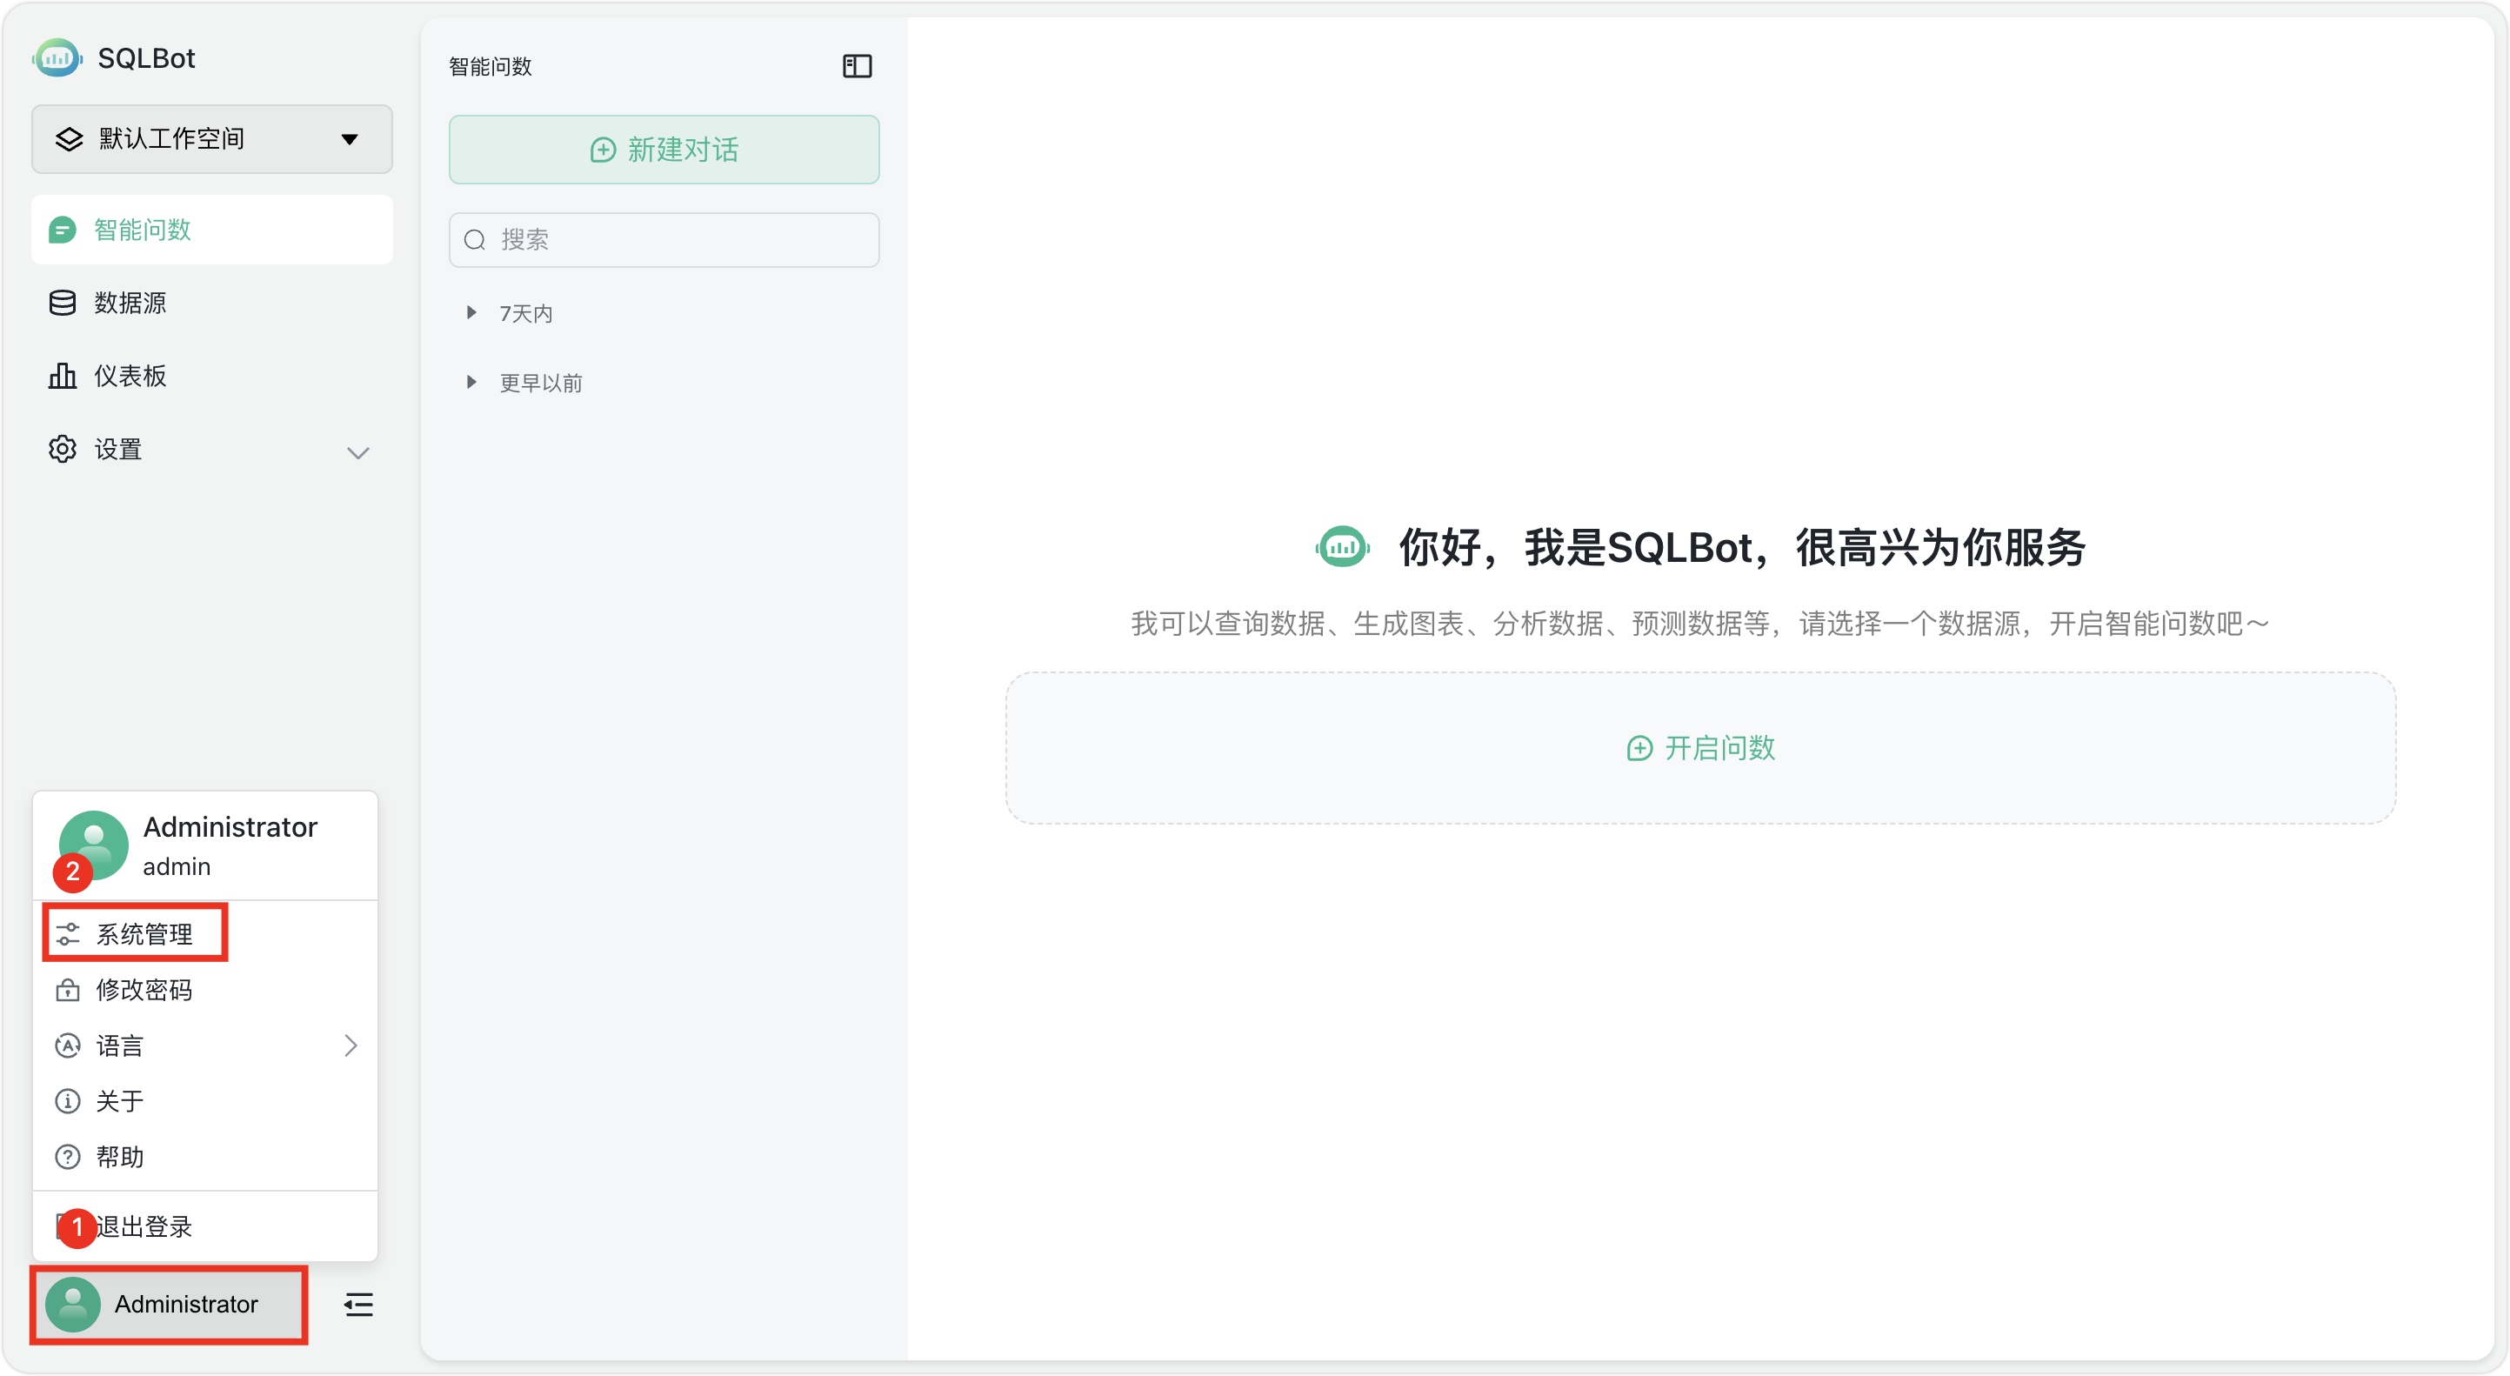
Task: Select 系统管理 from user menu
Action: point(144,933)
